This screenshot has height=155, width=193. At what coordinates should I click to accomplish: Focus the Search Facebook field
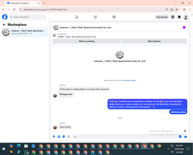tap(28, 17)
